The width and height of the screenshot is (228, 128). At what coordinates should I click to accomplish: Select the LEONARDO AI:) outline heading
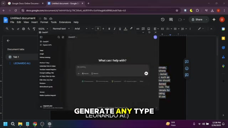coord(22,63)
